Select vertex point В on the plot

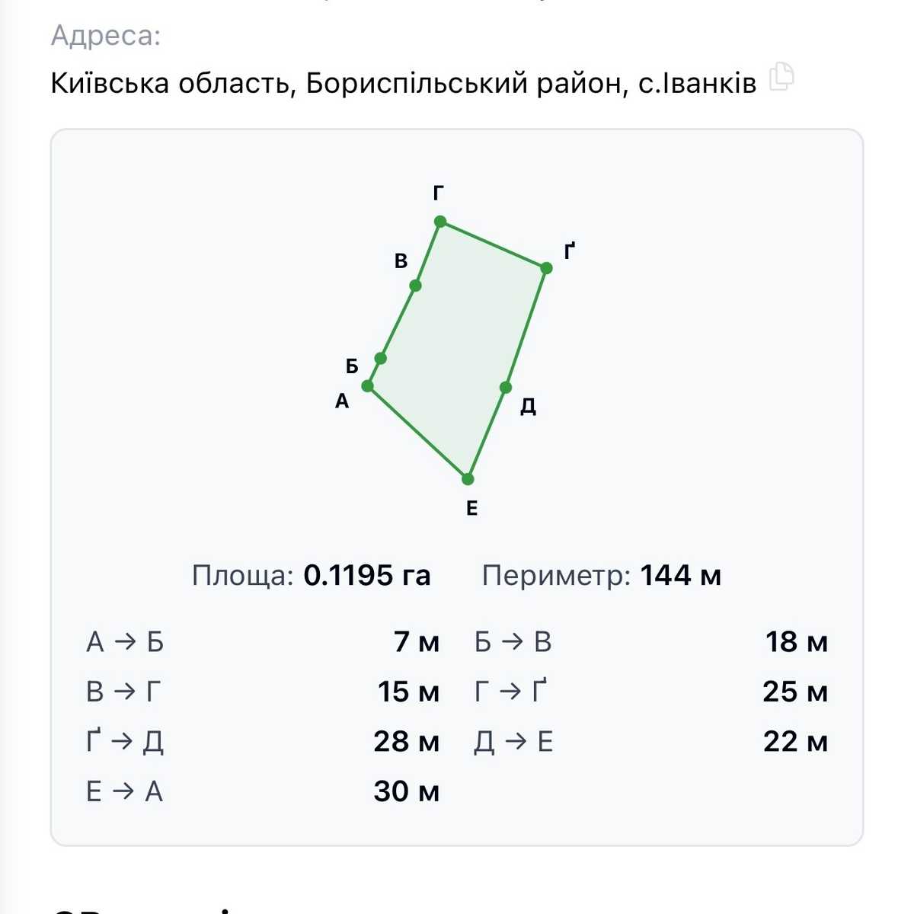(x=415, y=286)
